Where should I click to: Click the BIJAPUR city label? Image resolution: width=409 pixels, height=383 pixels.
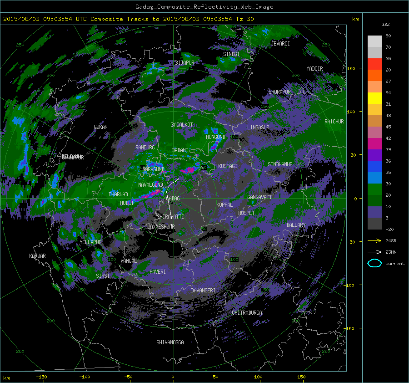(185, 63)
